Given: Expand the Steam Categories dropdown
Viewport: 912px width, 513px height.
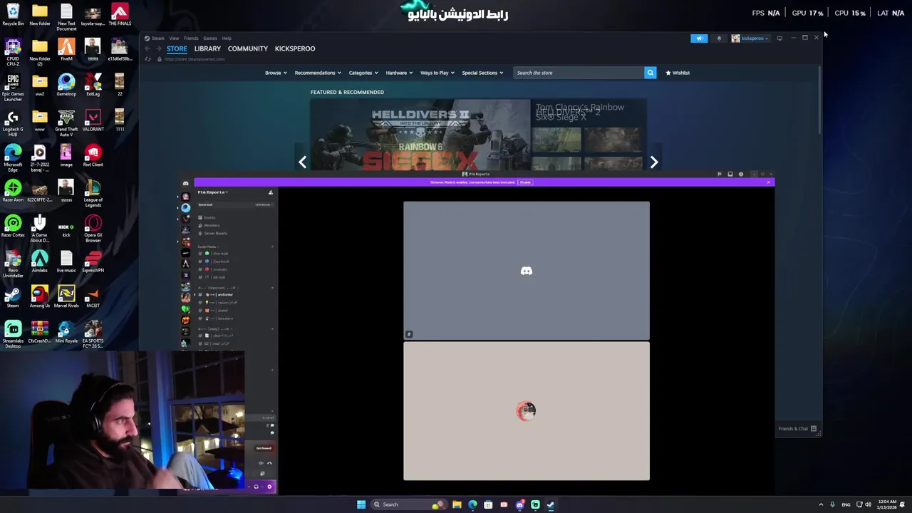Looking at the screenshot, I should 363,73.
